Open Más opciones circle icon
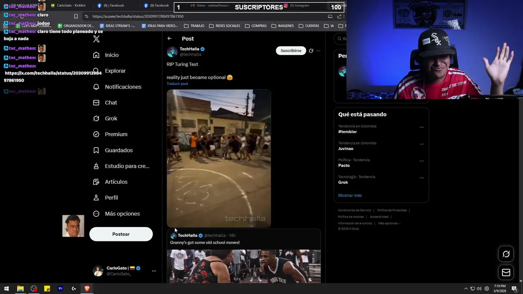The width and height of the screenshot is (523, 294). tap(96, 214)
